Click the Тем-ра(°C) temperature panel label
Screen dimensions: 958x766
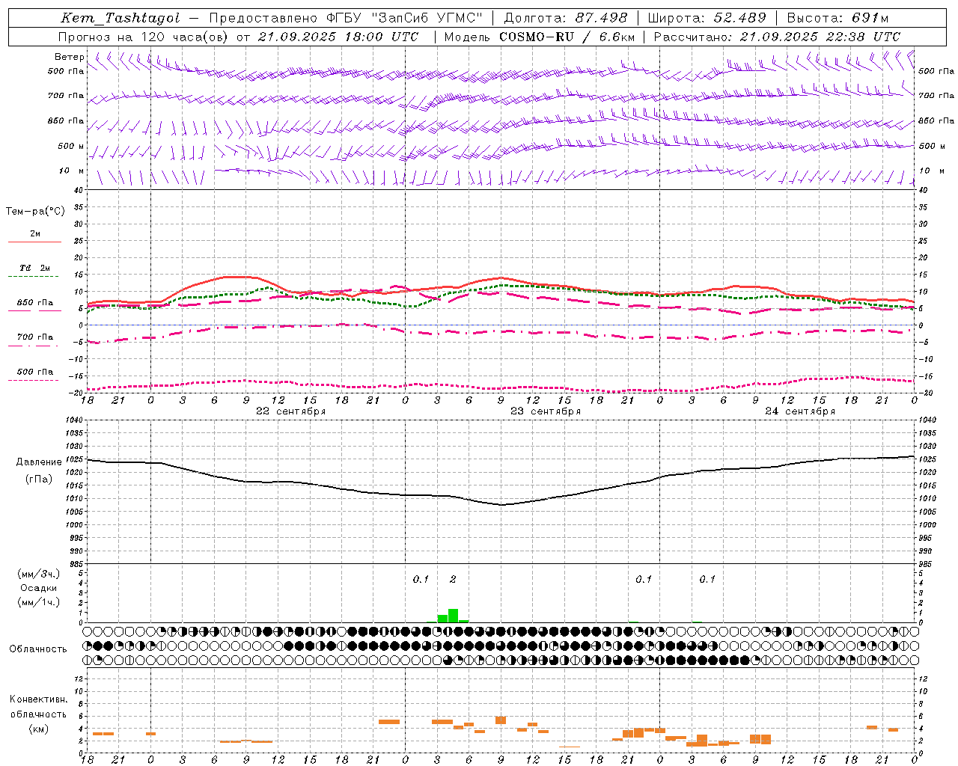click(35, 212)
